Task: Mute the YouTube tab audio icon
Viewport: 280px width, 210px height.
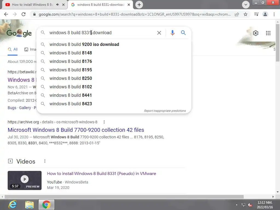Action: click(57, 5)
